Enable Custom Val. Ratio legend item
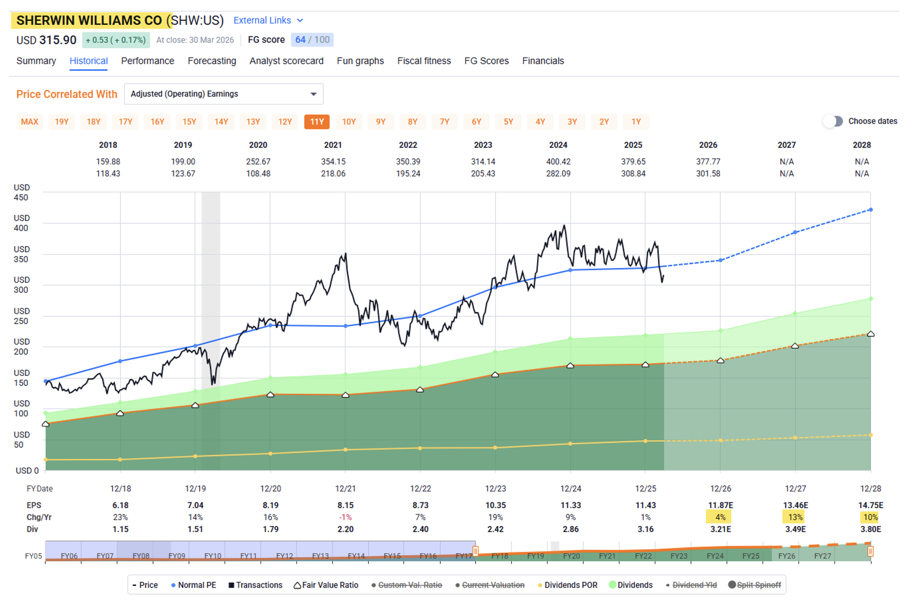The height and width of the screenshot is (603, 909). (x=406, y=585)
